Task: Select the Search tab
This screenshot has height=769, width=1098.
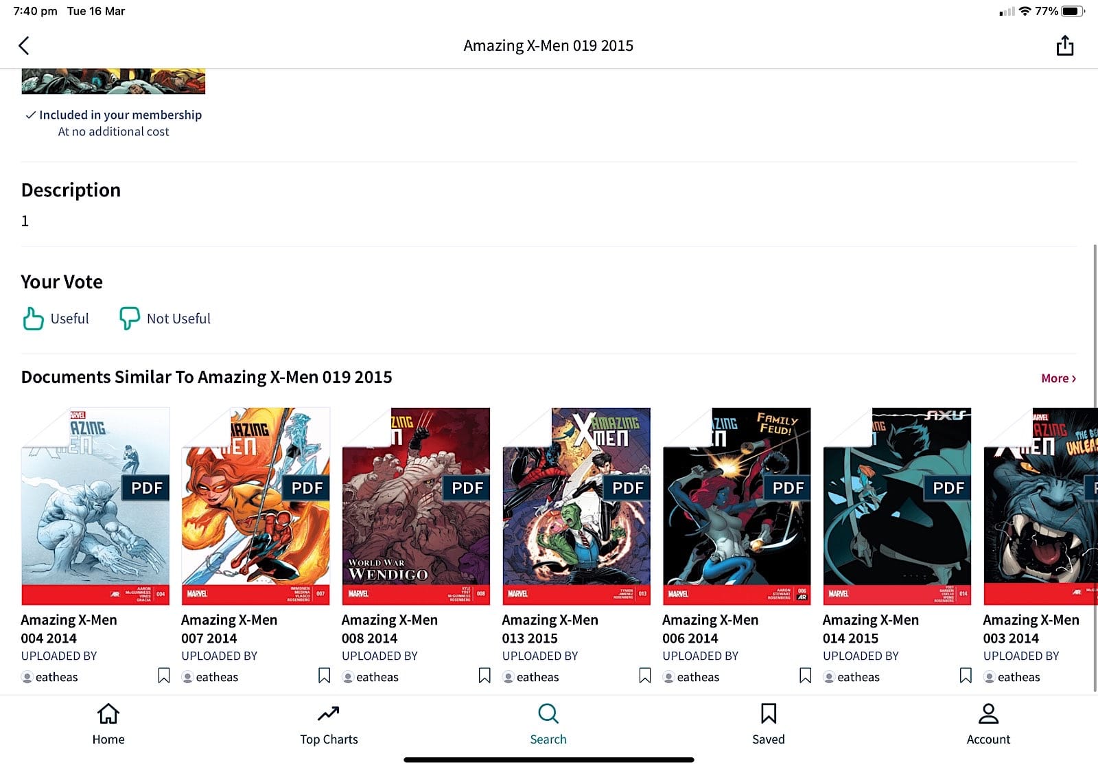Action: (x=548, y=724)
